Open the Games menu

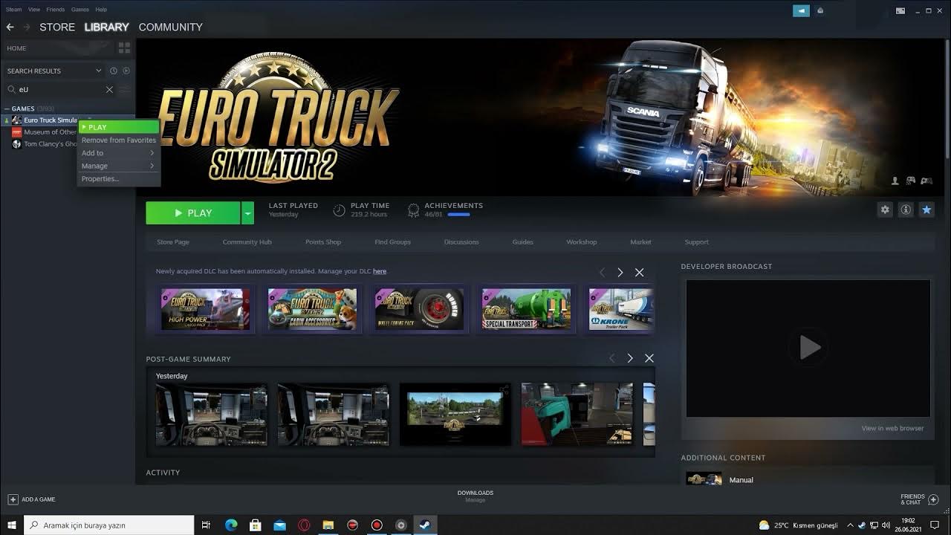(80, 10)
